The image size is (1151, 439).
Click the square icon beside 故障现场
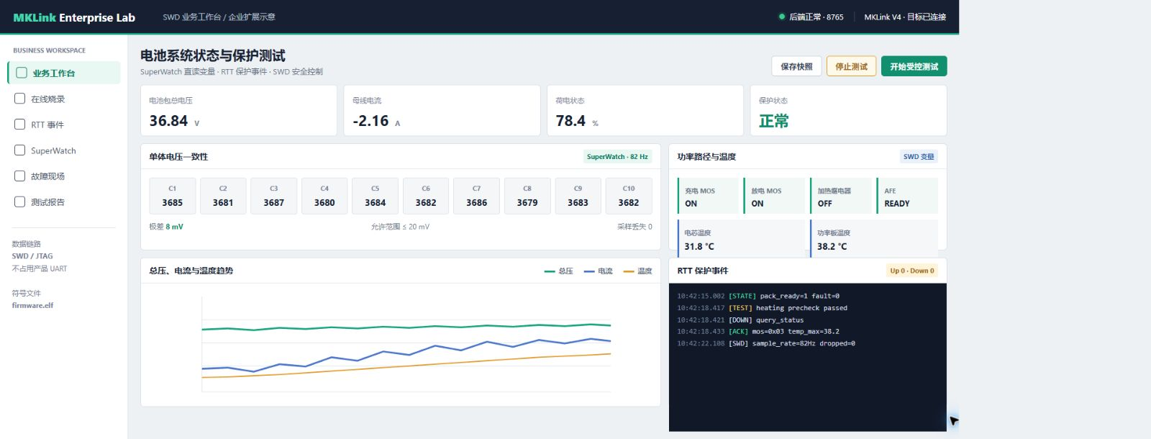click(20, 176)
